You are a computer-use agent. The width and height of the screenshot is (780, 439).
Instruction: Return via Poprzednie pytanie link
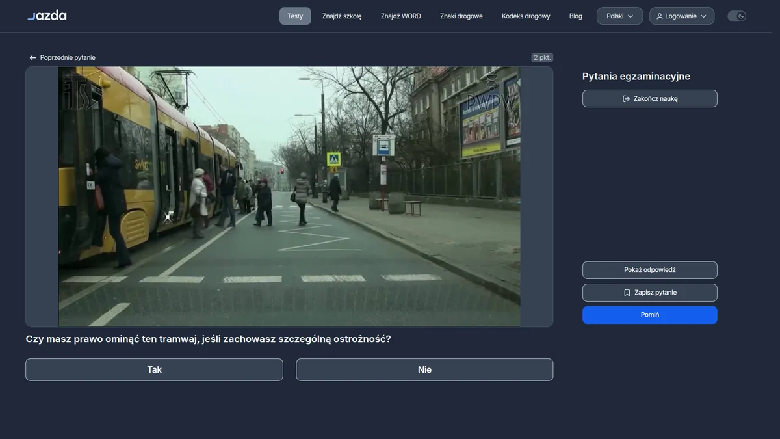(x=62, y=58)
